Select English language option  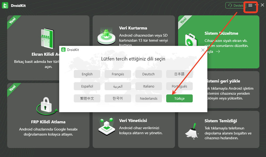87,74
